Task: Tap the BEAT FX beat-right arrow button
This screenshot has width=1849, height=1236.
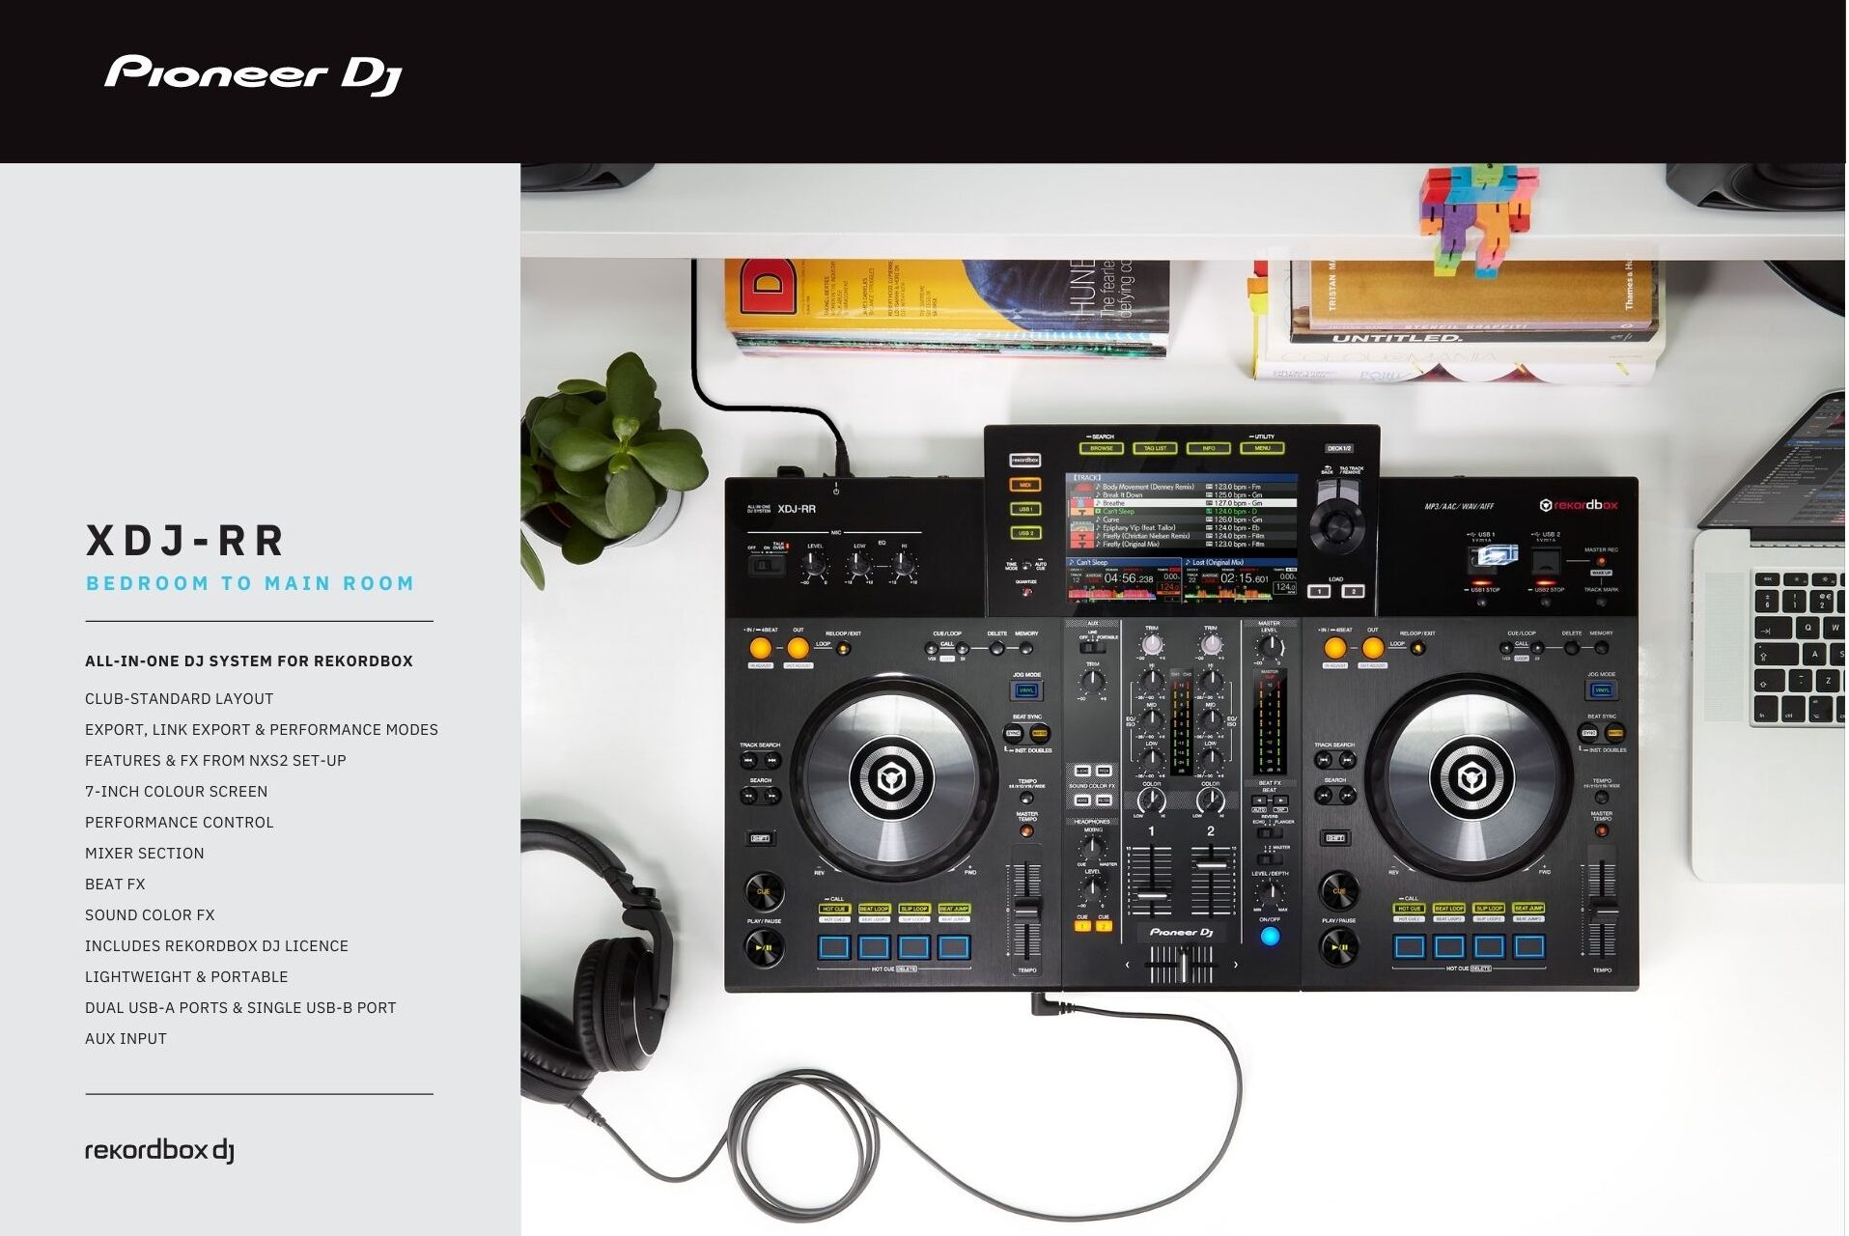Action: [1279, 800]
